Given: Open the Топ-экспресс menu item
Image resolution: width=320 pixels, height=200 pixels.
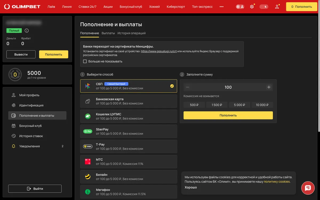Looking at the screenshot, I should tap(202, 7).
